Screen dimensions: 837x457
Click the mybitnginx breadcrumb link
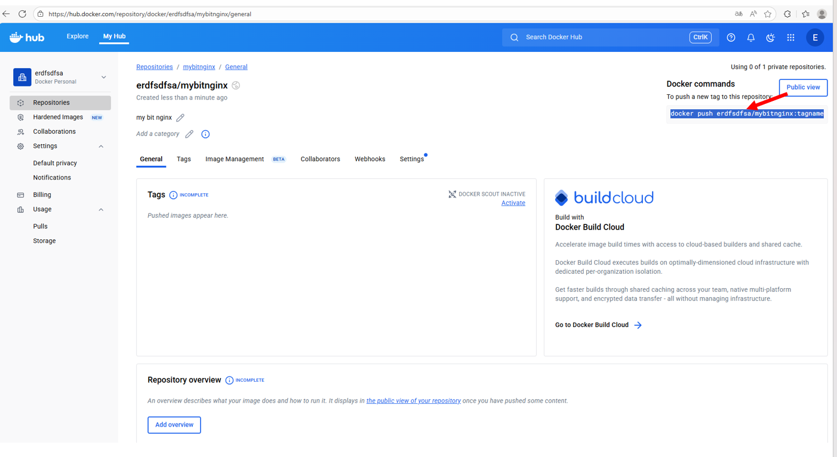coord(199,67)
